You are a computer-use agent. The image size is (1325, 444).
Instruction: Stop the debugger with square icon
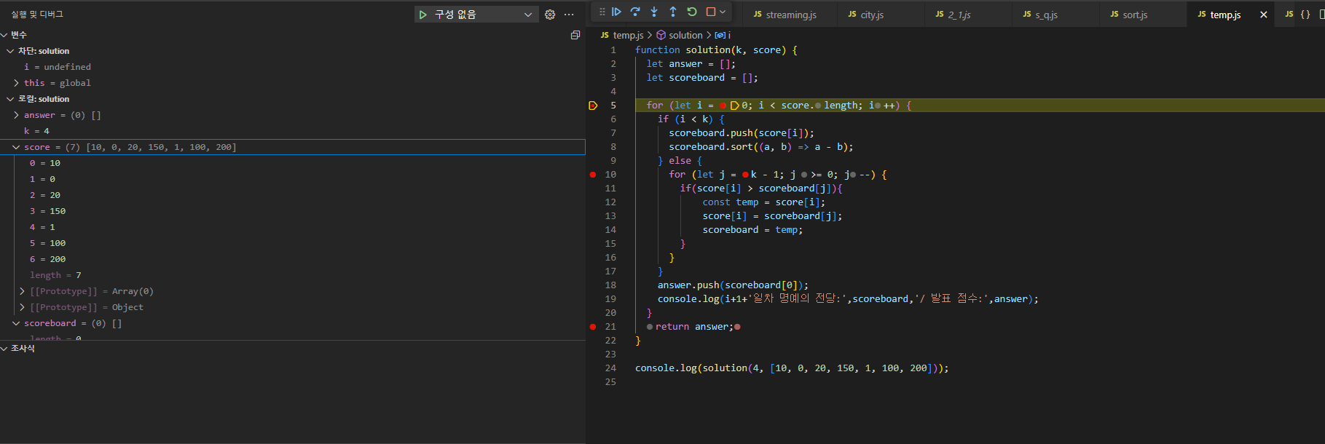[x=711, y=12]
